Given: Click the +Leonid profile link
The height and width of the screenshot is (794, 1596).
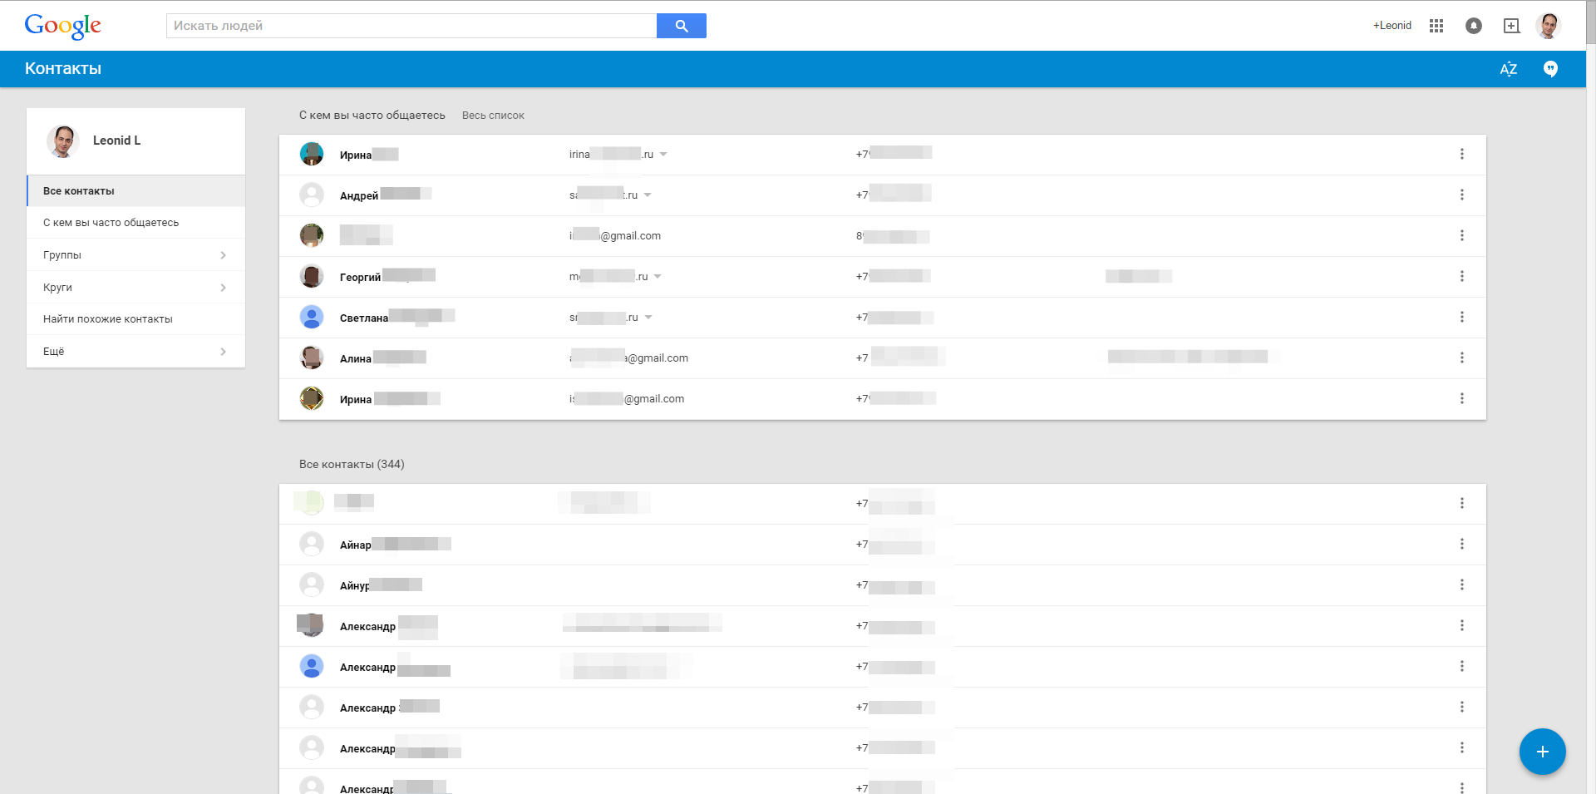Looking at the screenshot, I should tap(1392, 25).
